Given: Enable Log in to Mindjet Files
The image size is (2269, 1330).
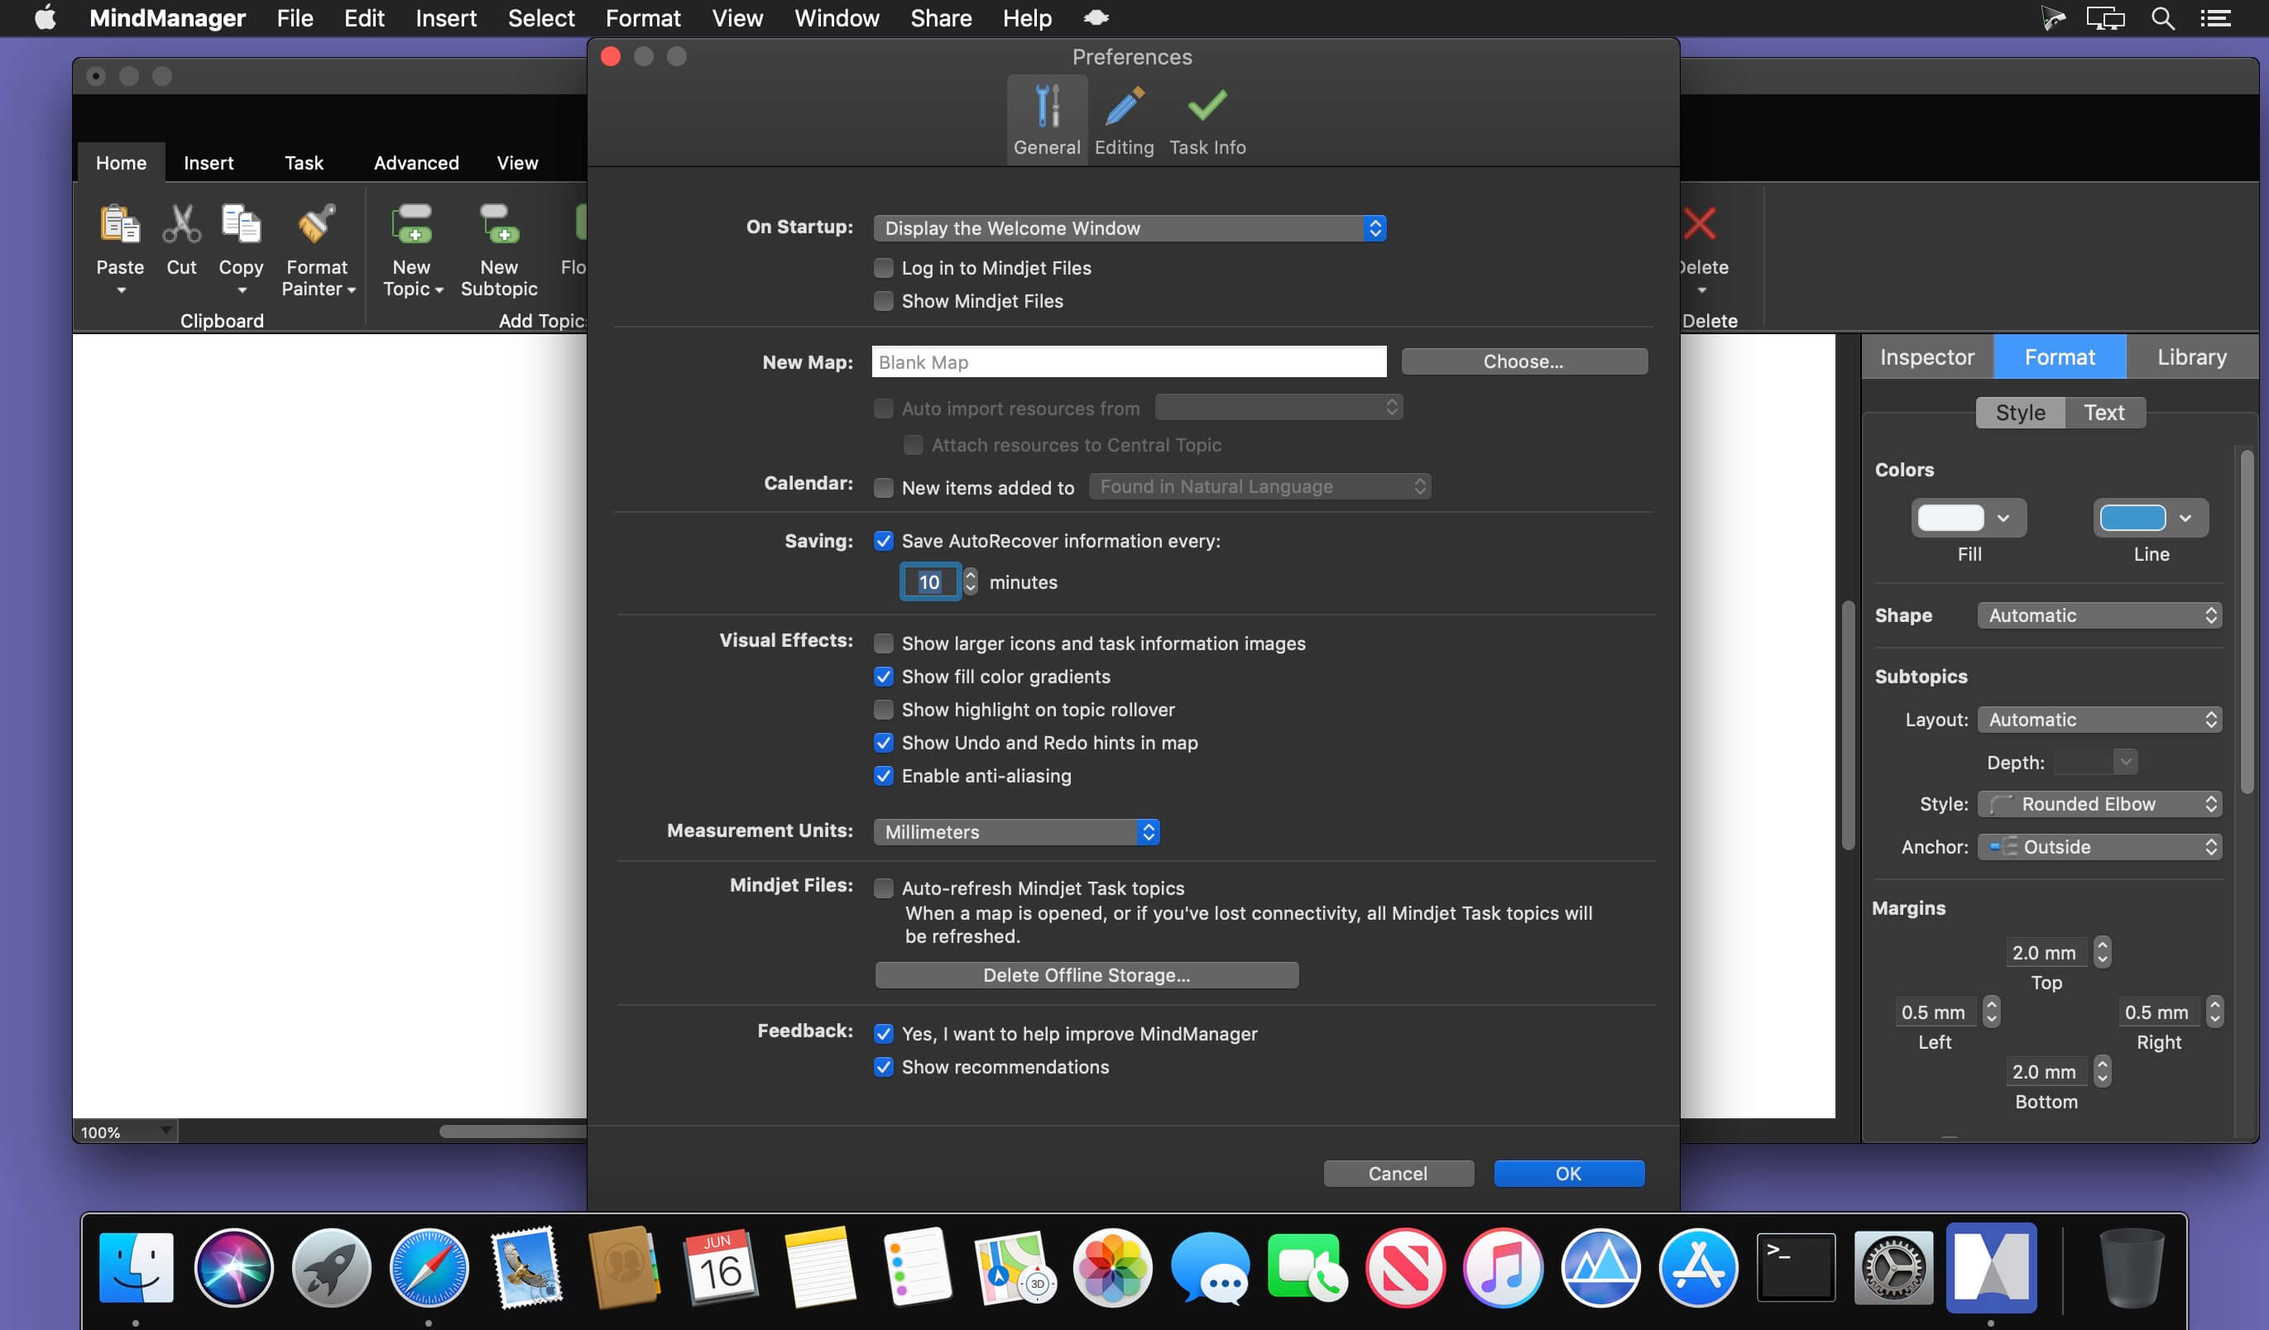Looking at the screenshot, I should (x=883, y=267).
